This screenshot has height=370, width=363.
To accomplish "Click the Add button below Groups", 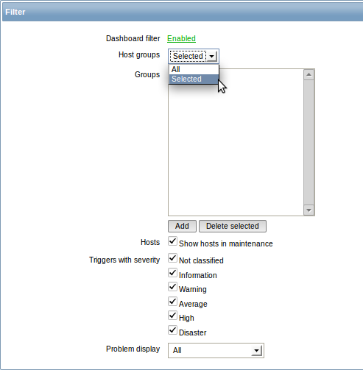I will pyautogui.click(x=182, y=226).
